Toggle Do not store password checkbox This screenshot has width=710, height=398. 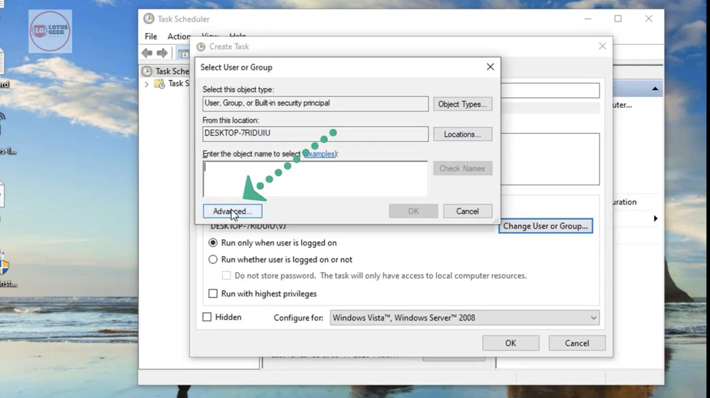click(226, 275)
